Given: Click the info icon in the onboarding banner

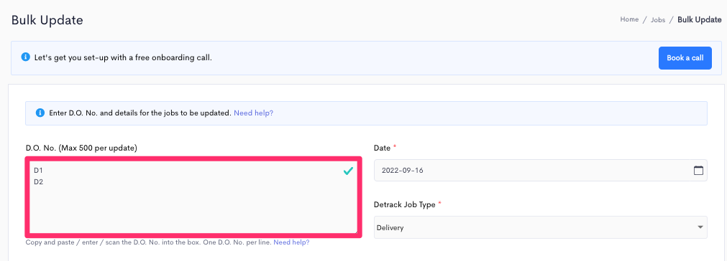Looking at the screenshot, I should tap(25, 58).
